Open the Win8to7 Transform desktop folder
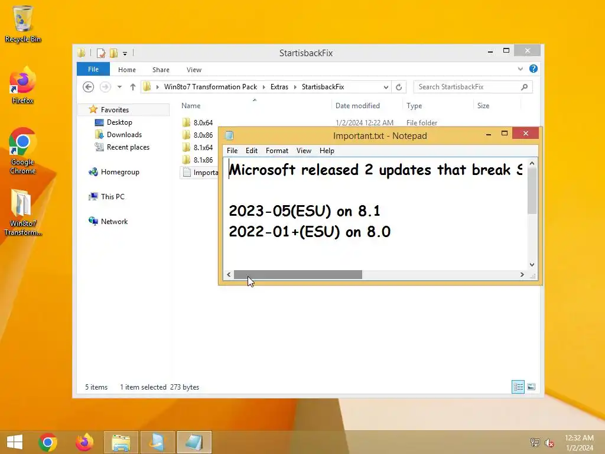Image resolution: width=605 pixels, height=454 pixels. (22, 212)
